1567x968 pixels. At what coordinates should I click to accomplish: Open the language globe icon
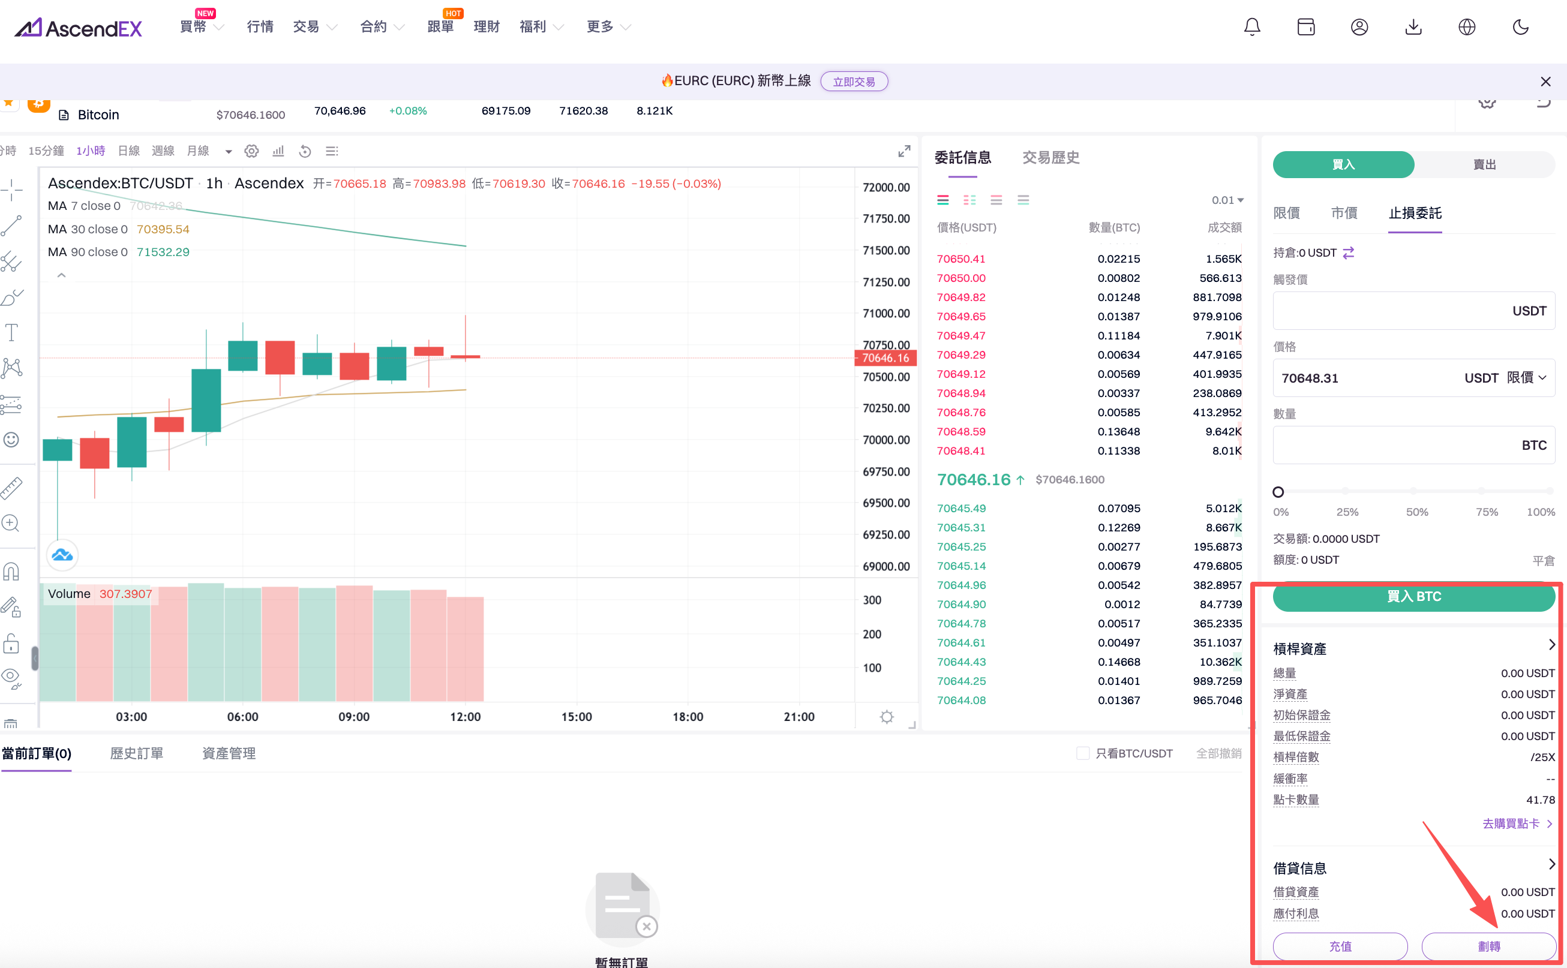[x=1466, y=27]
